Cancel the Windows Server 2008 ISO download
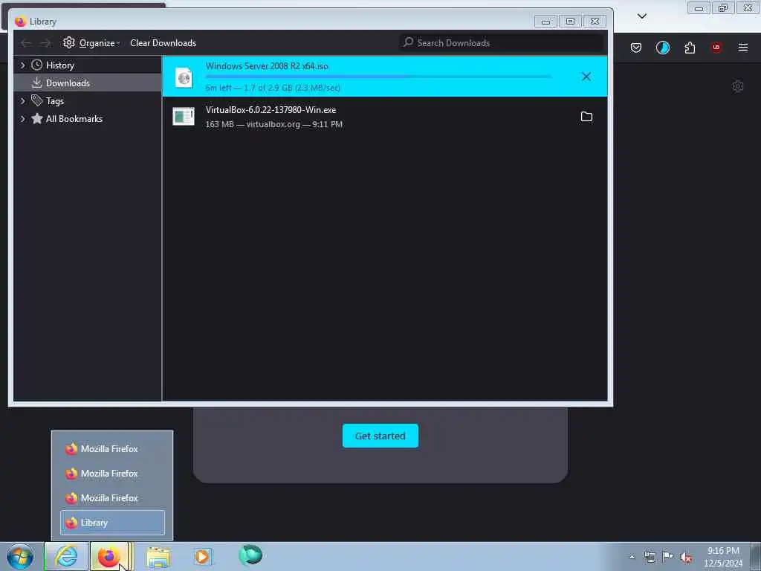Image resolution: width=761 pixels, height=571 pixels. [x=586, y=77]
